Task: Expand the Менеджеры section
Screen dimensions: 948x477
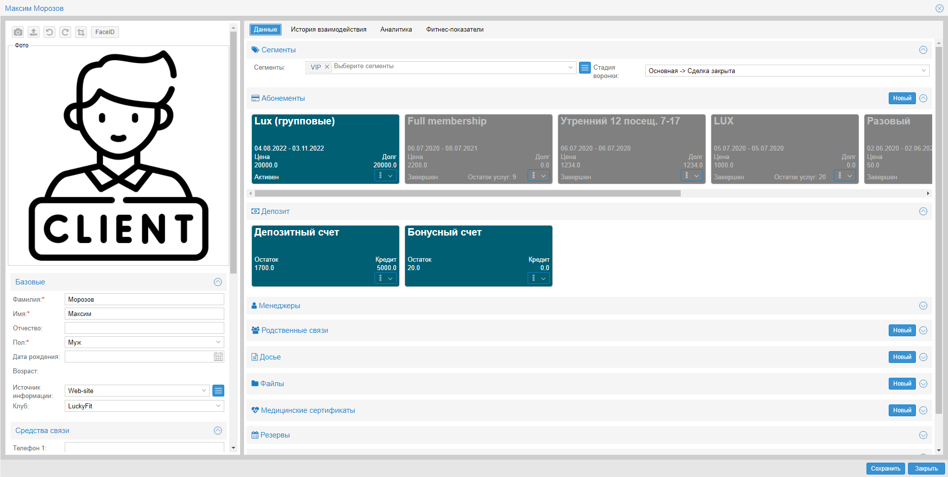Action: 923,306
